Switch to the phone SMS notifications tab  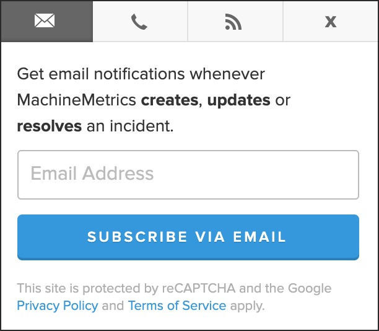click(140, 21)
